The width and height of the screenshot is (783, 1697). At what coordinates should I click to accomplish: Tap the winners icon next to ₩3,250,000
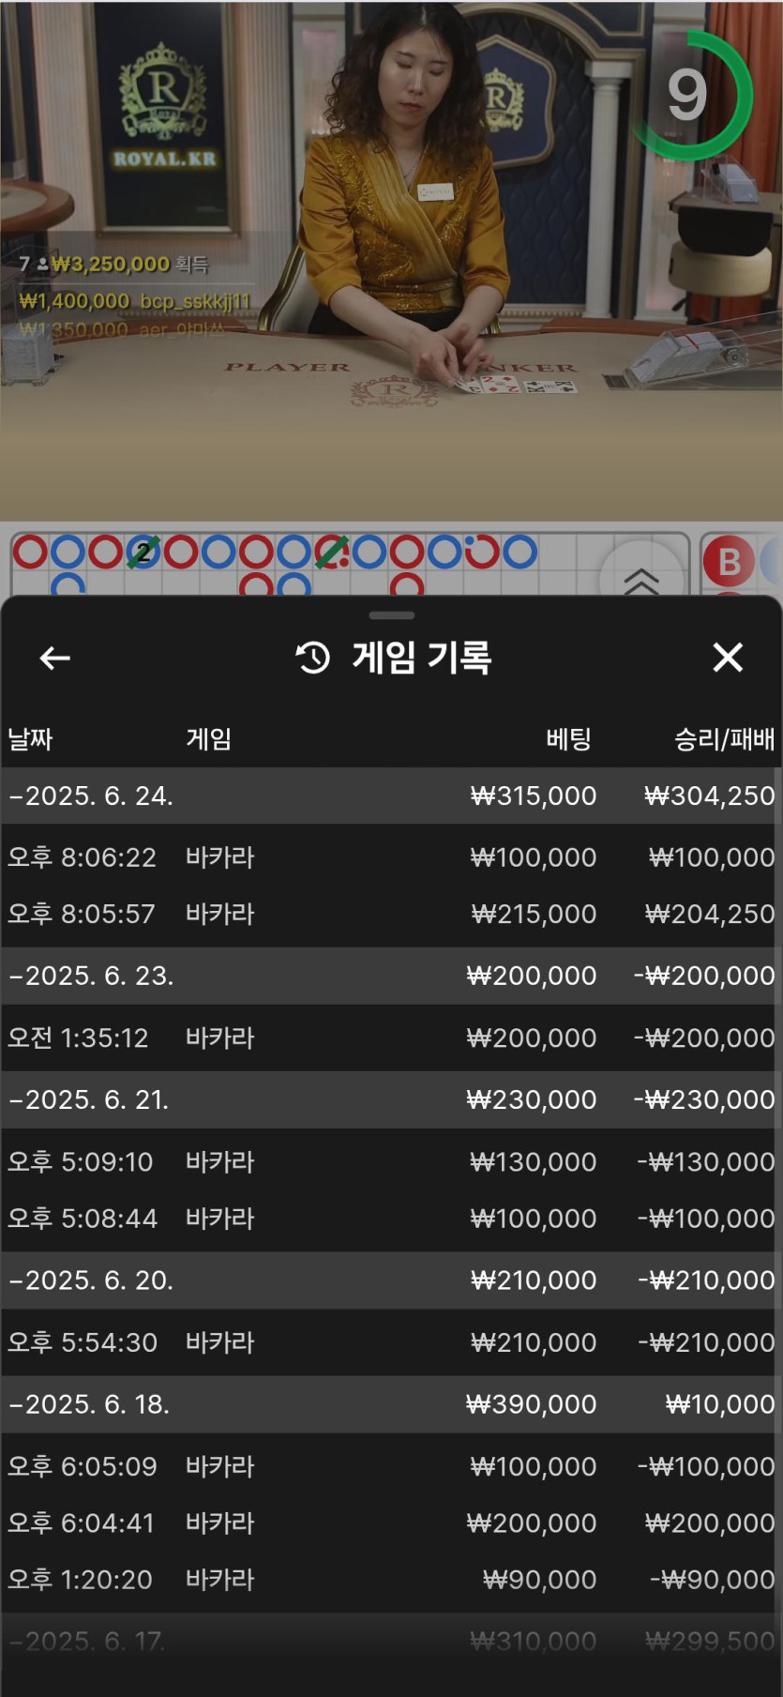click(x=43, y=265)
